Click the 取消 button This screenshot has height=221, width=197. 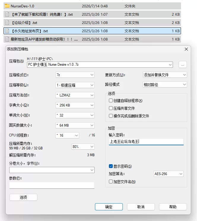(x=141, y=207)
